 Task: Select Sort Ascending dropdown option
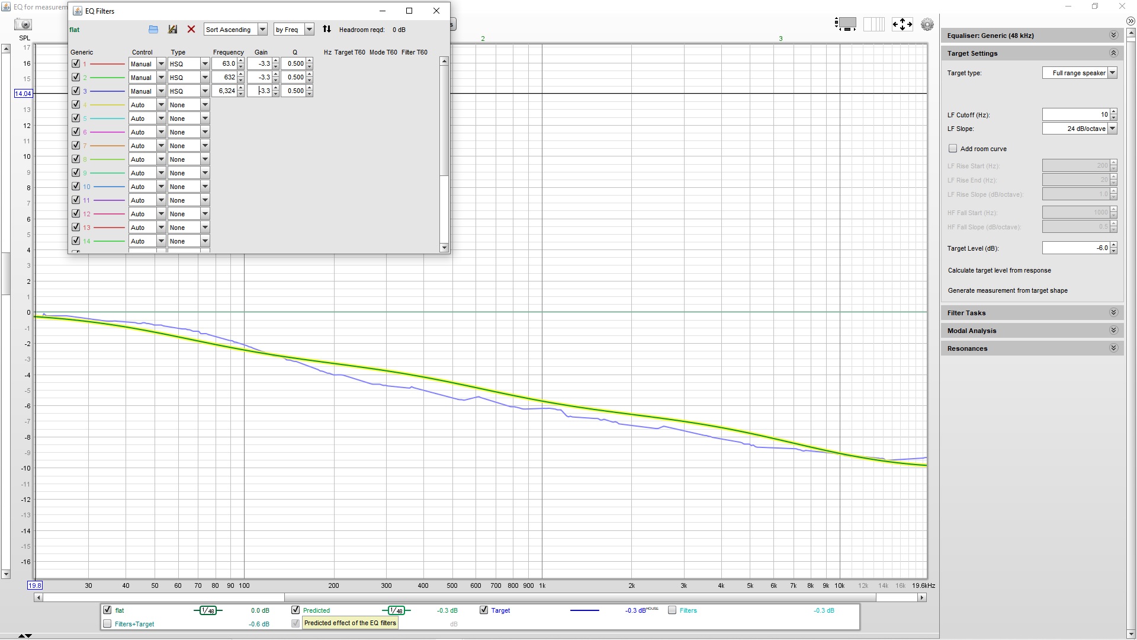click(x=235, y=29)
